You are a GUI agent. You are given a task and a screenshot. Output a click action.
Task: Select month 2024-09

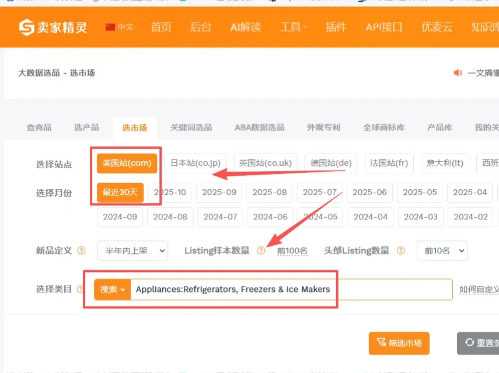(120, 217)
